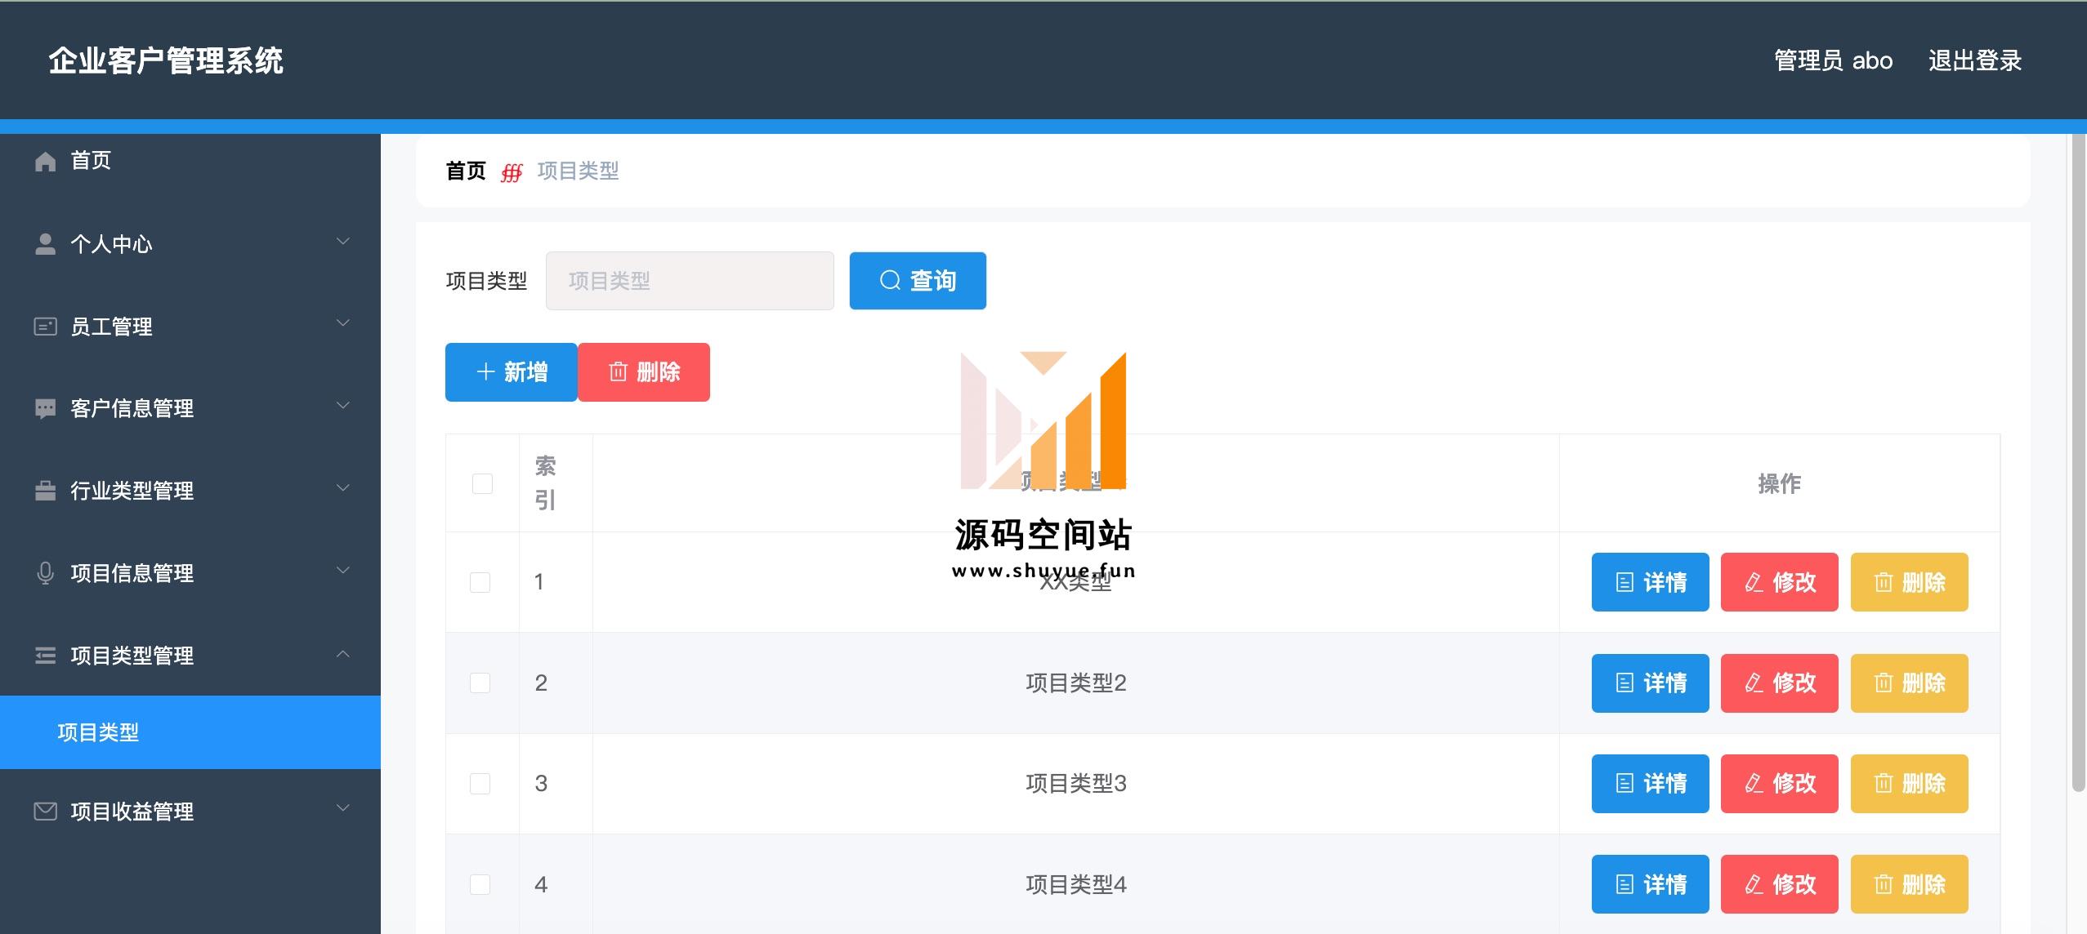Expand the 个人中心 chevron

point(343,242)
